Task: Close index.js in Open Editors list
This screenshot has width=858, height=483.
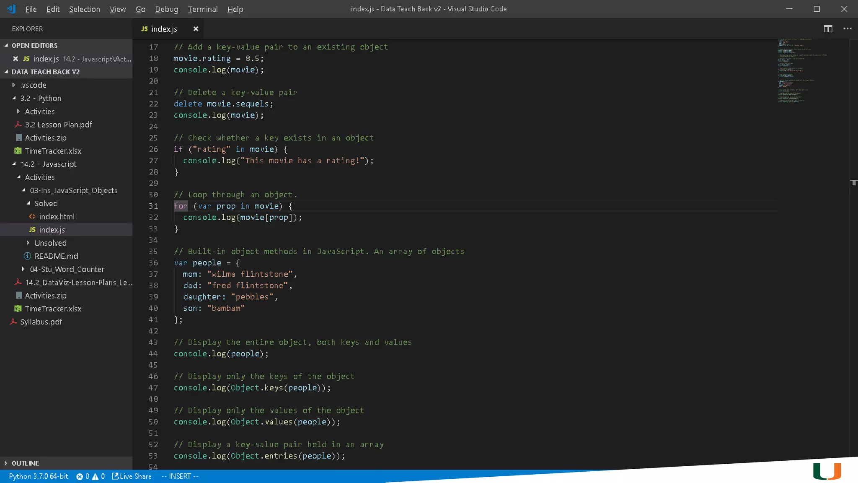Action: (16, 59)
